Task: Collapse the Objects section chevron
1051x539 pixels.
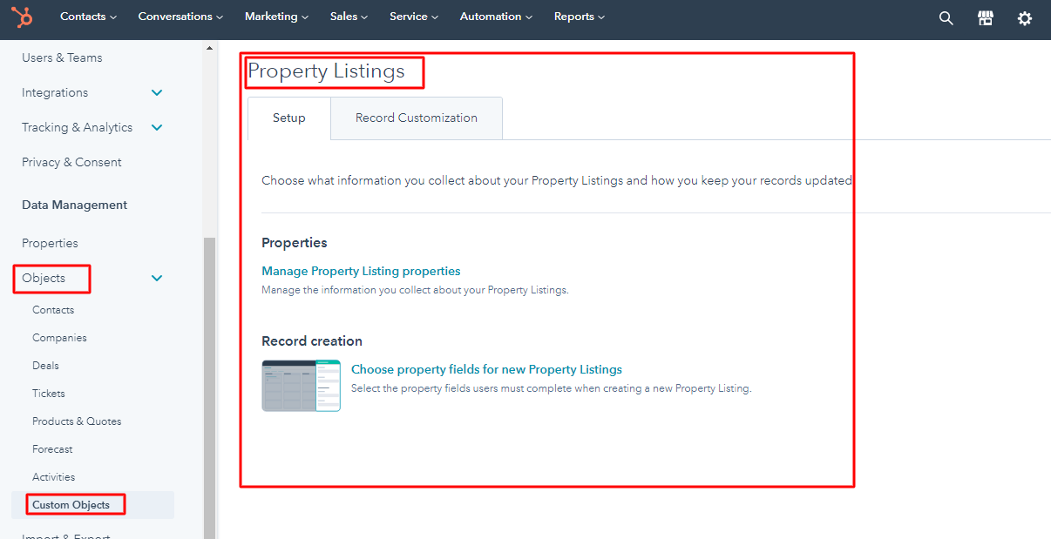Action: (x=157, y=278)
